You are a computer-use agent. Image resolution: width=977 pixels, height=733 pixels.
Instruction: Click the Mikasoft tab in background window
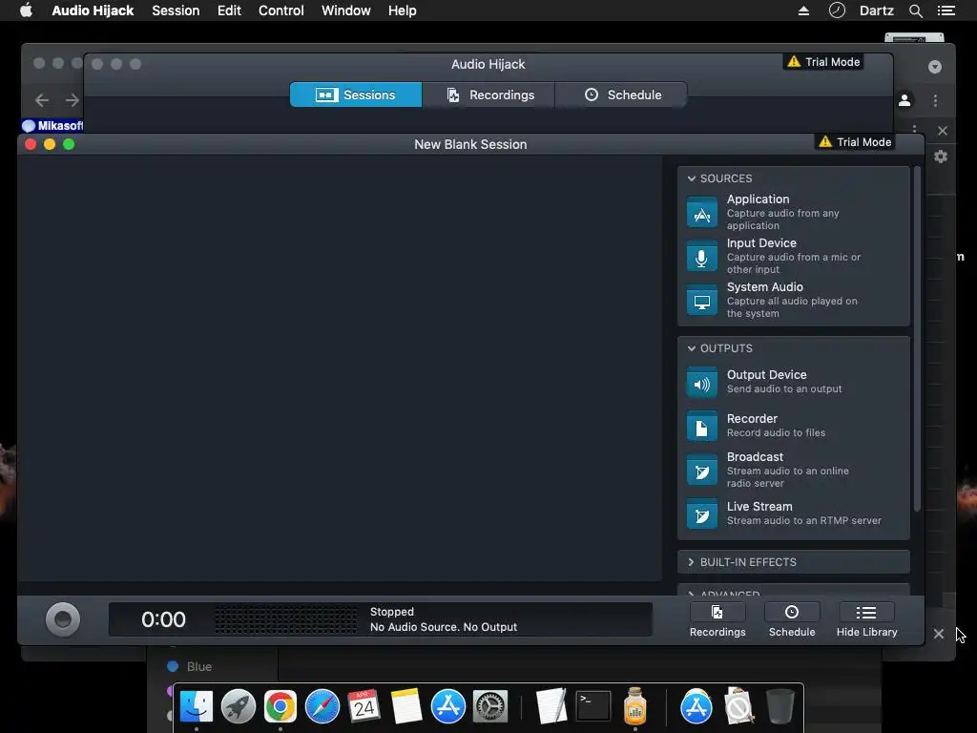pyautogui.click(x=52, y=125)
